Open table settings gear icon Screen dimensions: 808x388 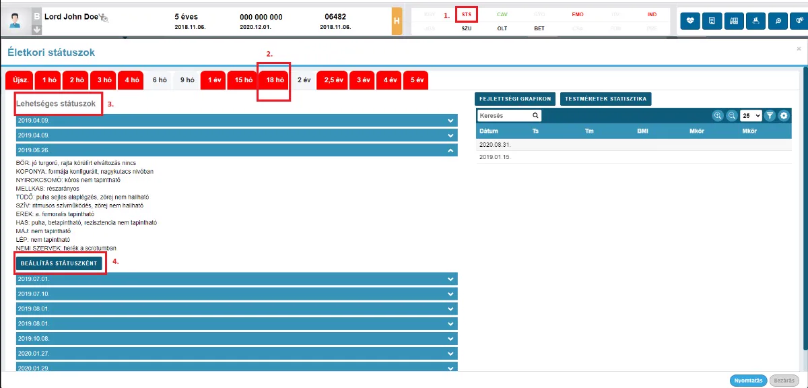pos(784,116)
